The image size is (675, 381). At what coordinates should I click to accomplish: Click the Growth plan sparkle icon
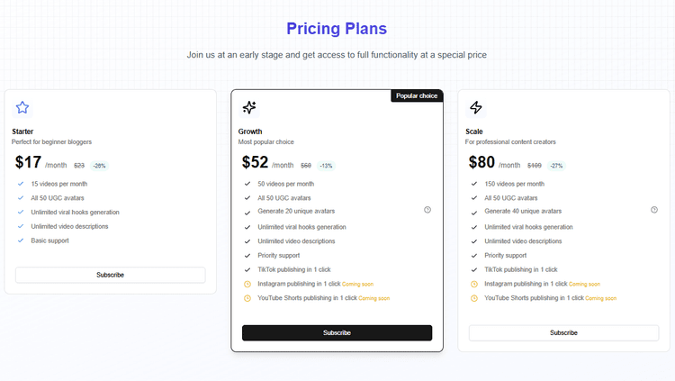(249, 108)
